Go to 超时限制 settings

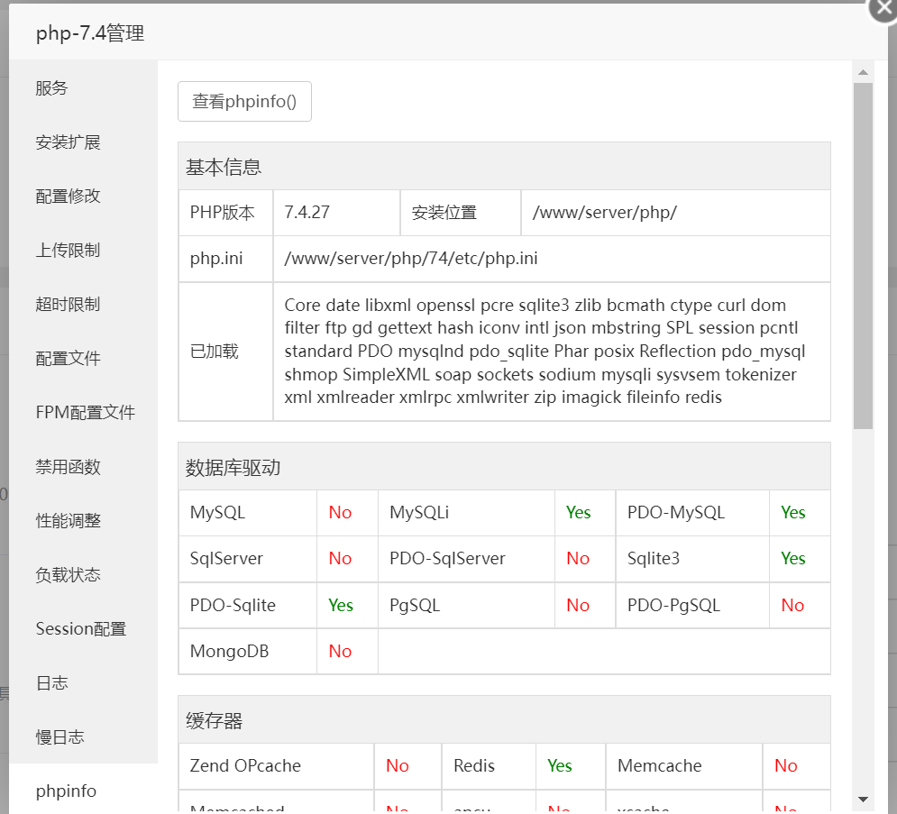(84, 304)
